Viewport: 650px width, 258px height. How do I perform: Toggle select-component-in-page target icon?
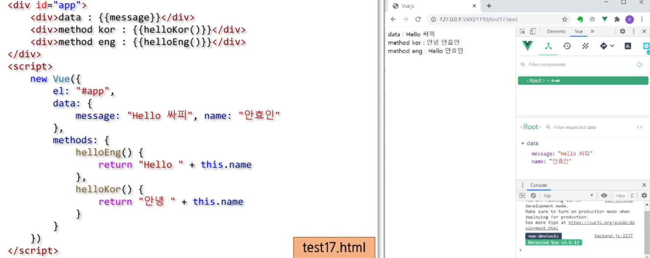639,65
